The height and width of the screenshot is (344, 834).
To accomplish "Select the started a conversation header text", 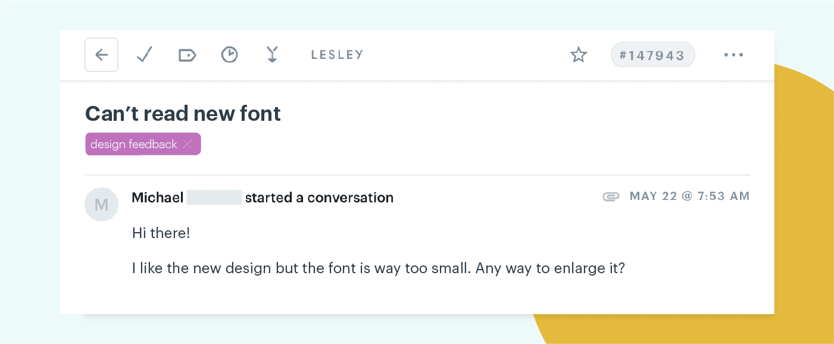I will pos(319,197).
